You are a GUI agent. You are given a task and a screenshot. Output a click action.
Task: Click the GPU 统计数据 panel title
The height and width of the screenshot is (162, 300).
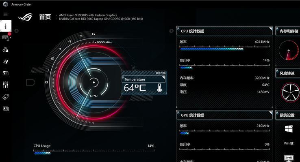tap(192, 115)
